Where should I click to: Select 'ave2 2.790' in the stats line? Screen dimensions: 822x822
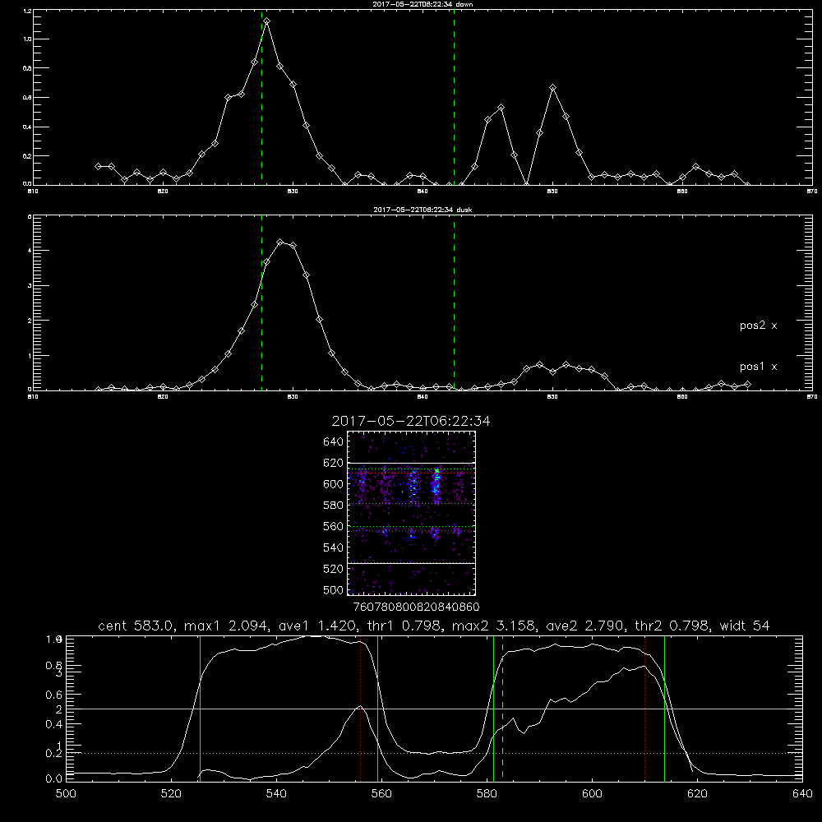click(584, 626)
